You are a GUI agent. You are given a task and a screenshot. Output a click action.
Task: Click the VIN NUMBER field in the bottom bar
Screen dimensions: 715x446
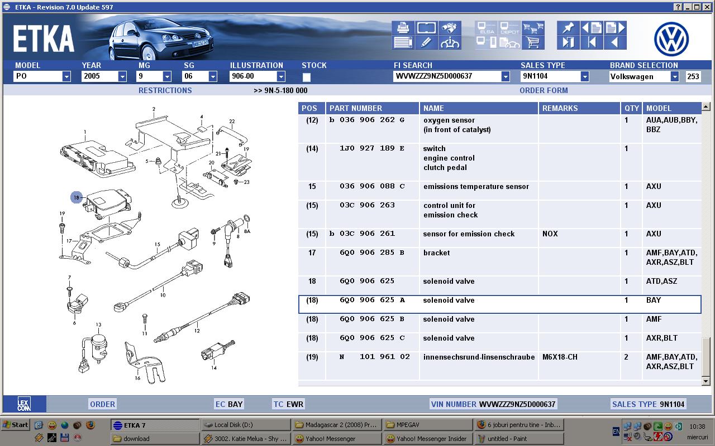[493, 404]
